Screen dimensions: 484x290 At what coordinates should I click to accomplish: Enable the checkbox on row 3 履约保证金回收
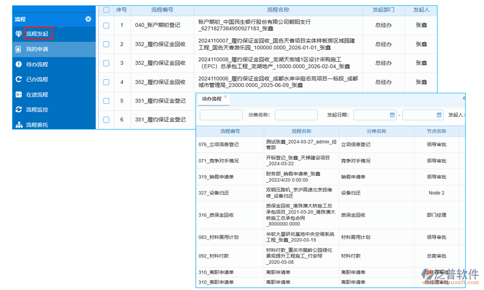click(x=106, y=63)
